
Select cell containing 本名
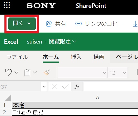(x=75, y=105)
